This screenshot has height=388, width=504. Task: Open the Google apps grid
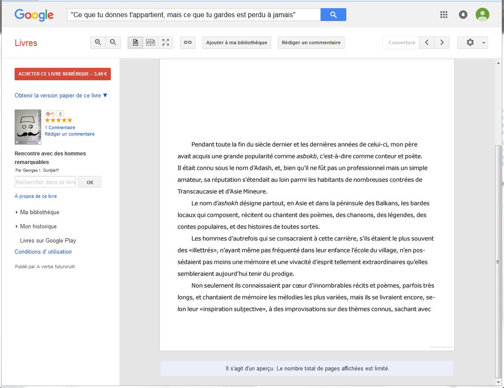click(x=444, y=15)
